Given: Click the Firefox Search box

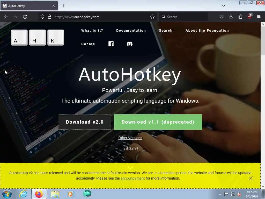Looking at the screenshot, I should pyautogui.click(x=183, y=17).
